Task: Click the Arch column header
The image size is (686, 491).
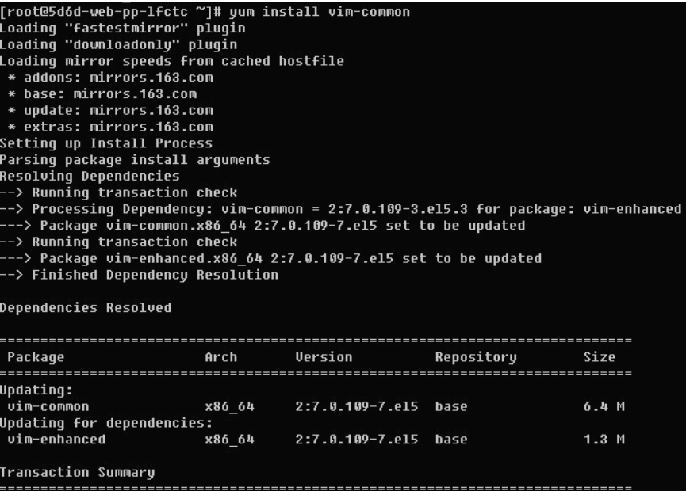Action: (221, 357)
